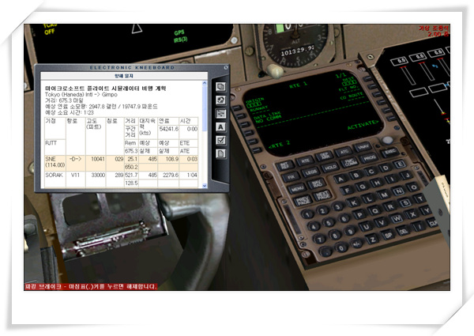Click the line select key beside <RTE 2
474x336 pixels.
[x=257, y=150]
